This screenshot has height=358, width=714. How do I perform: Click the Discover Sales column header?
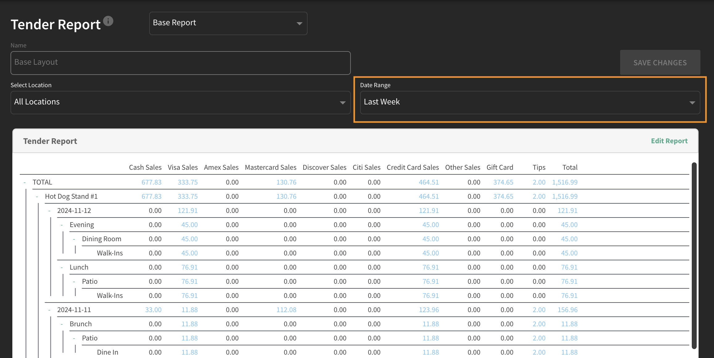325,167
